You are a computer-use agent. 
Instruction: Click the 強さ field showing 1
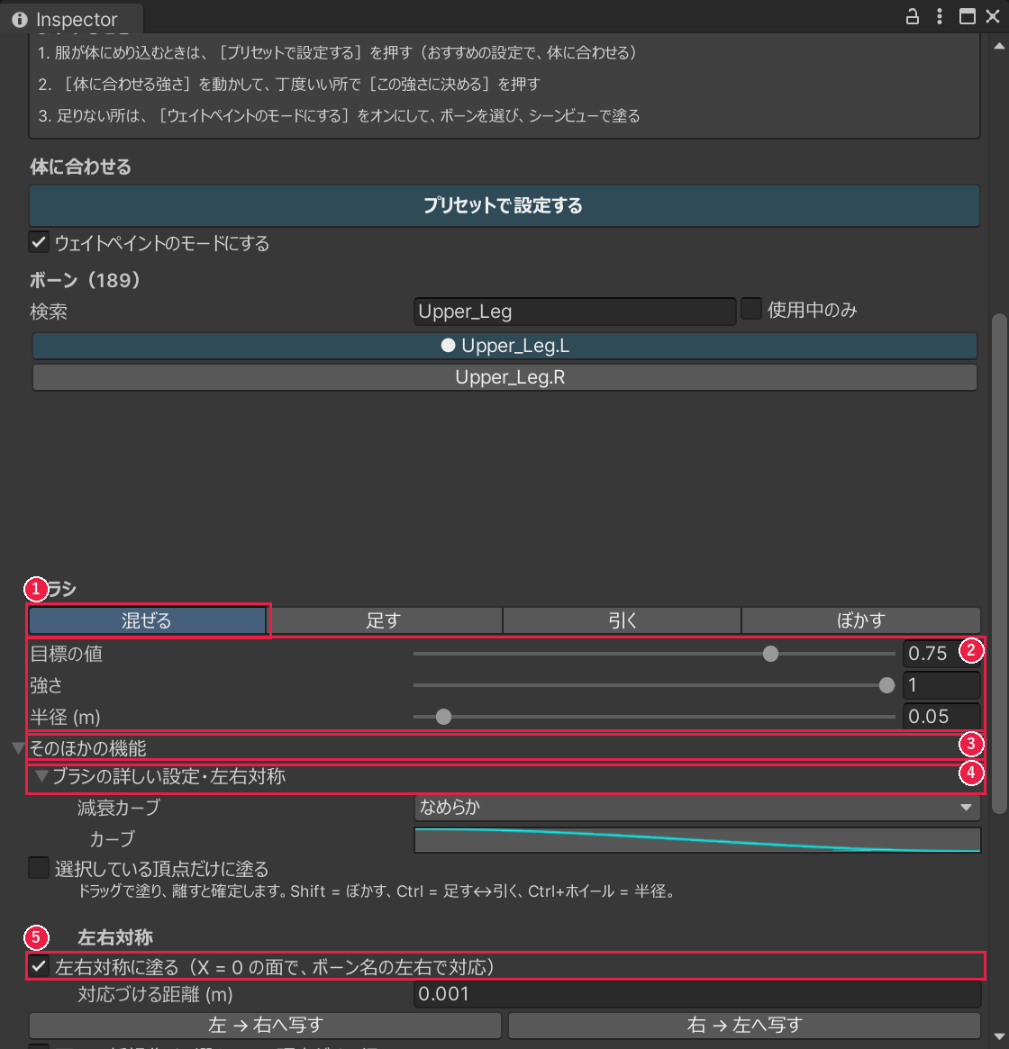[x=941, y=685]
